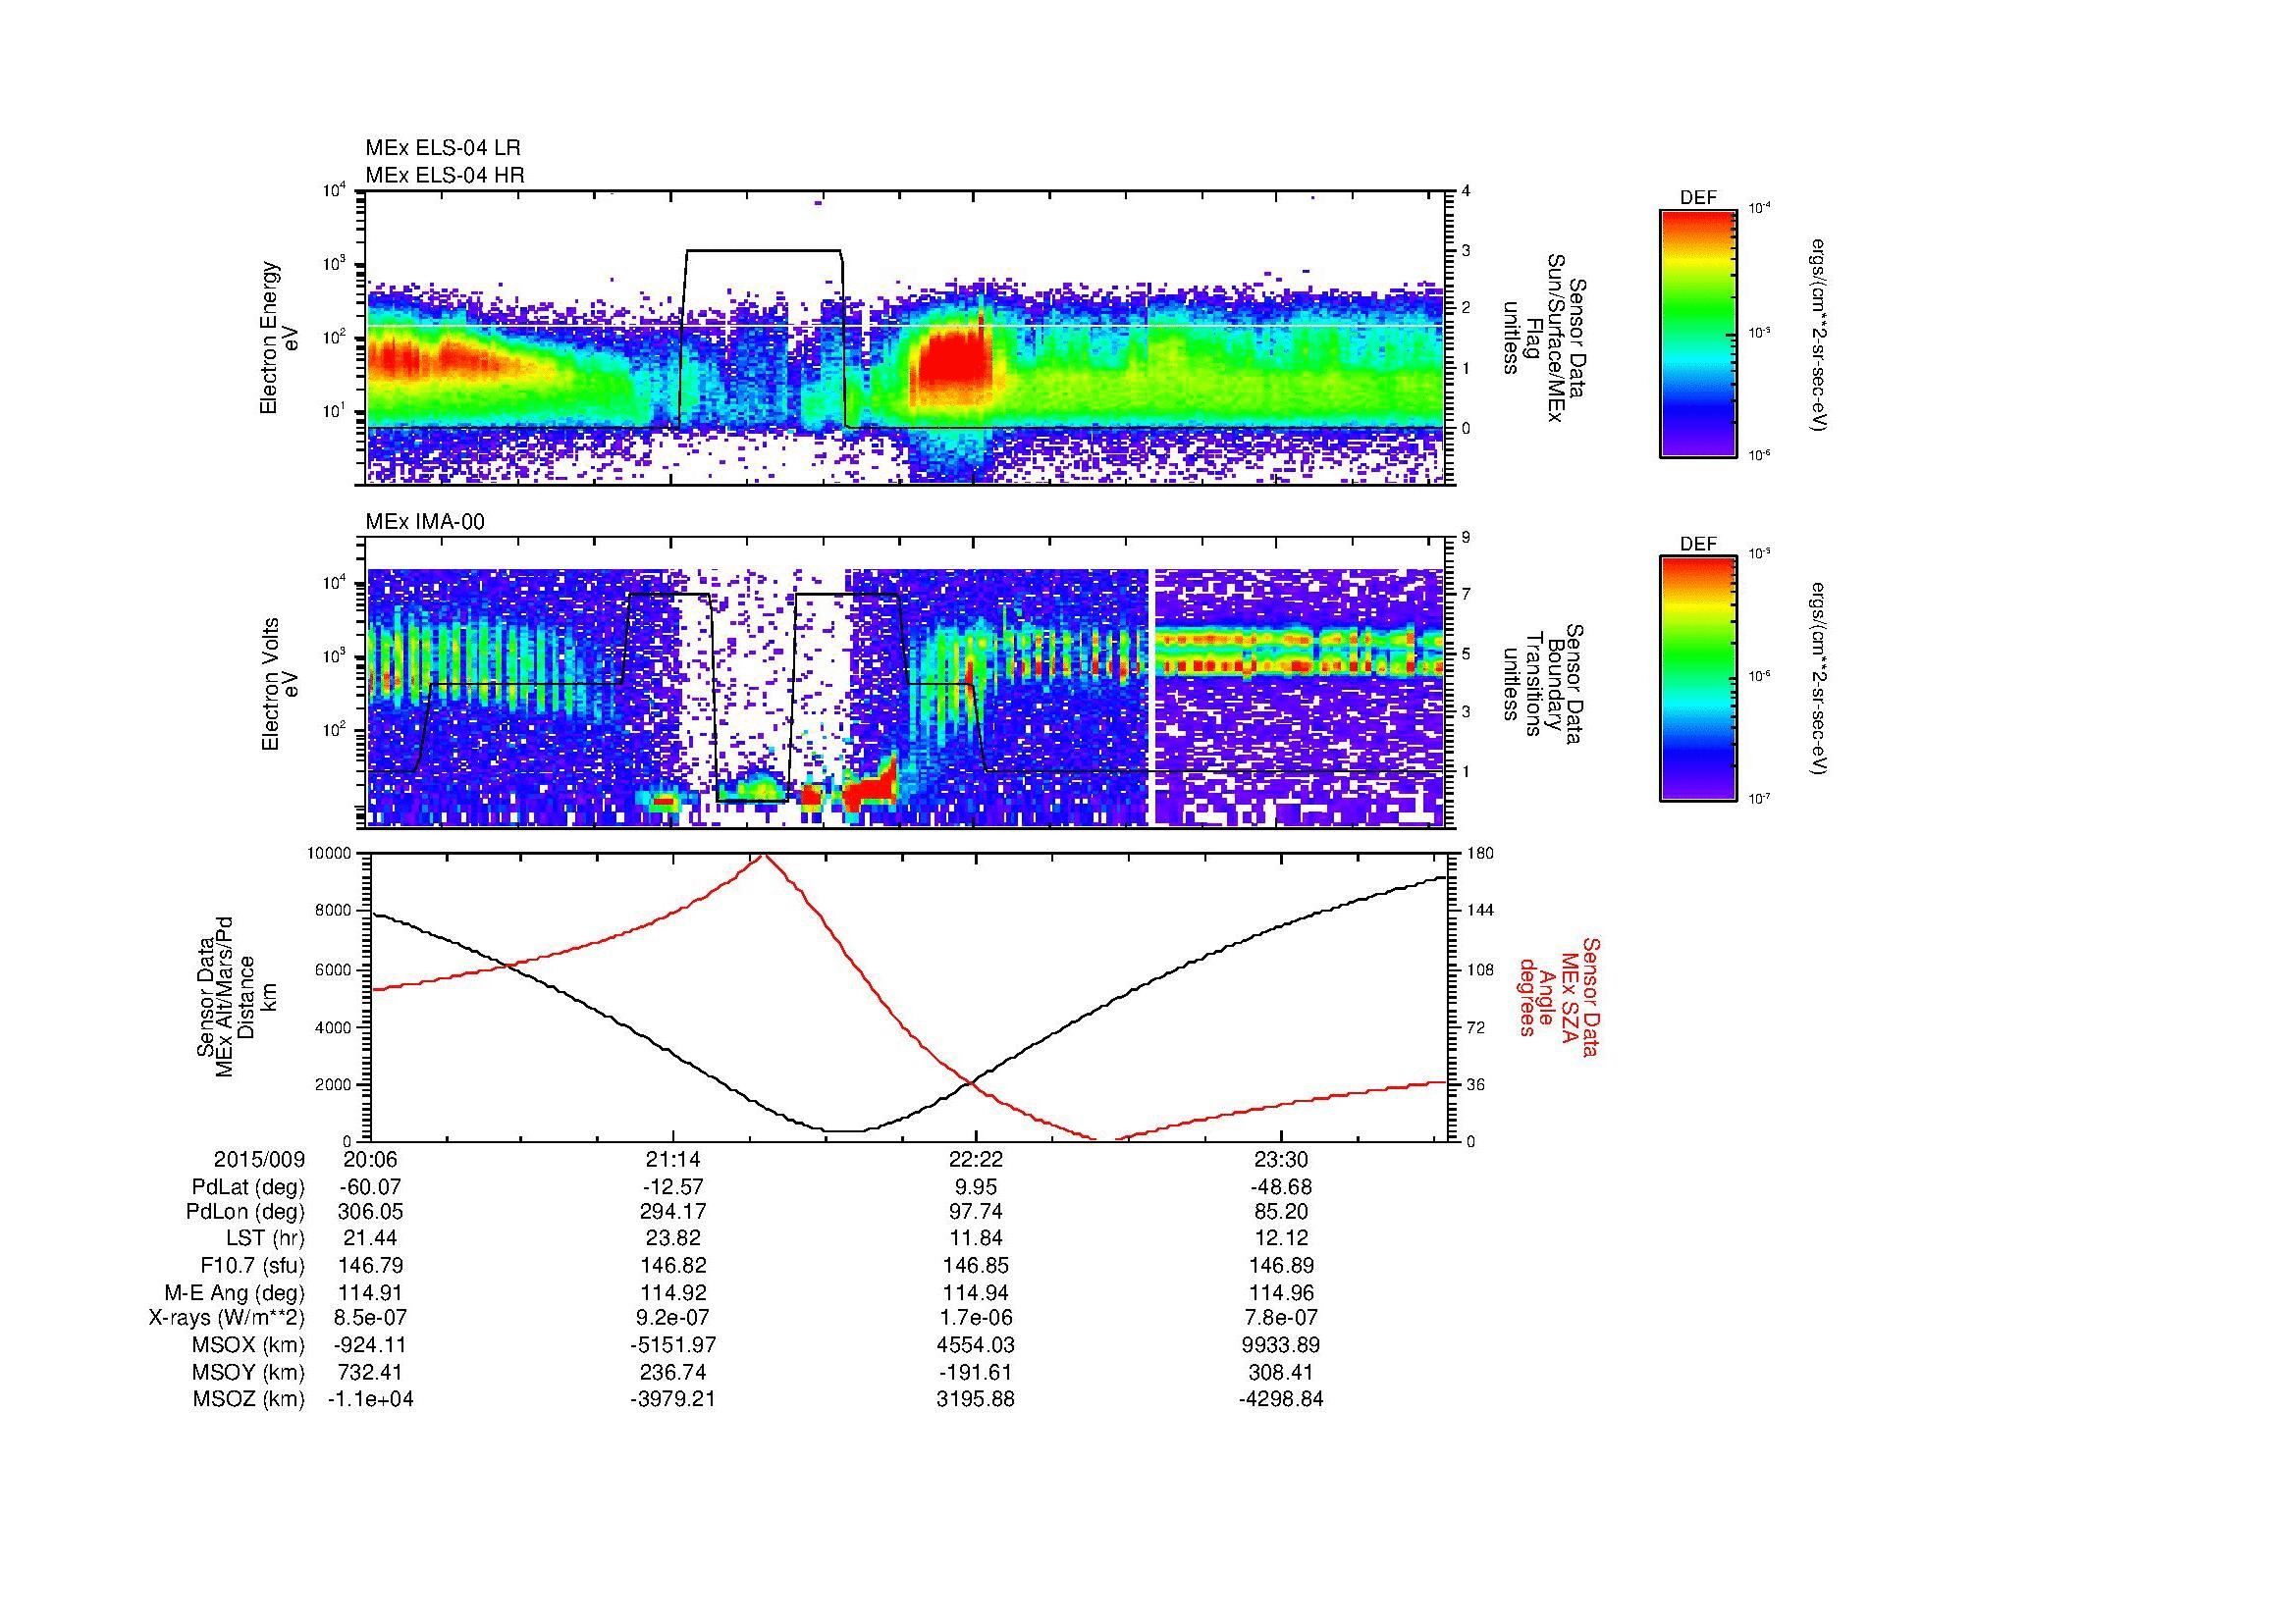Click the 'PdLat (deg)' row label
The width and height of the screenshot is (2296, 1622).
[248, 1187]
